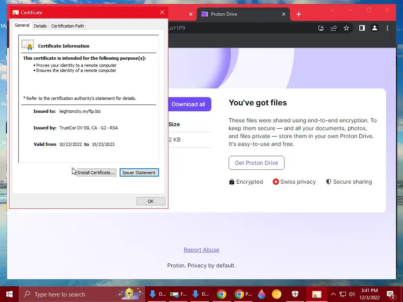The image size is (403, 302).
Task: Open Chrome's three-dot menu
Action: point(387,28)
